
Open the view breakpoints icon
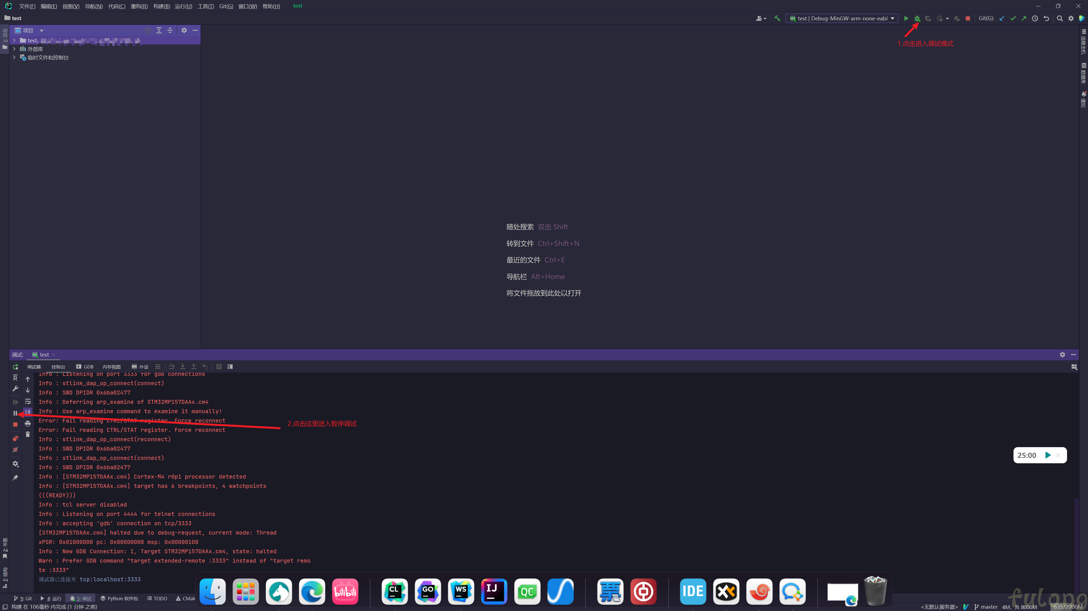[15, 438]
